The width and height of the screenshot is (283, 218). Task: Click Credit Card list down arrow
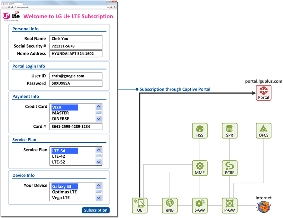[99, 119]
